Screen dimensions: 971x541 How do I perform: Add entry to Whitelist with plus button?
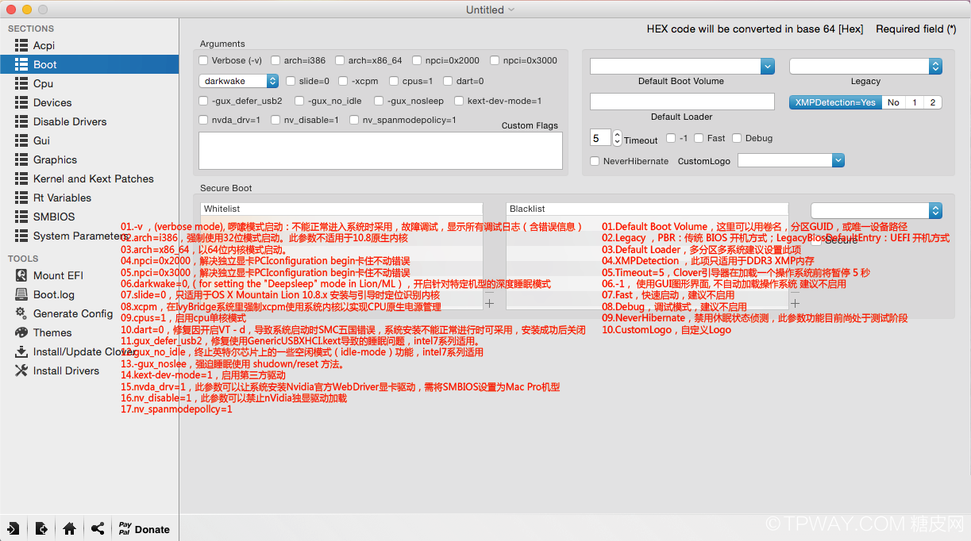click(x=489, y=303)
